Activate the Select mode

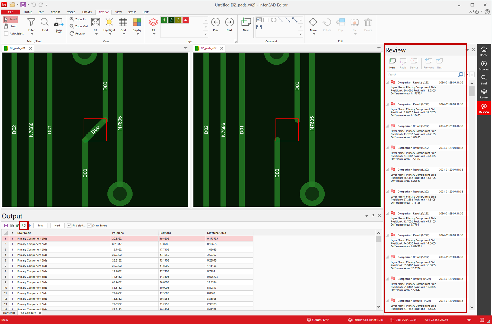click(x=10, y=19)
